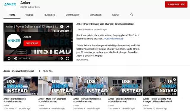The height and width of the screenshot is (111, 190).
Task: Open channel search magnifier icon
Action: coord(132,15)
